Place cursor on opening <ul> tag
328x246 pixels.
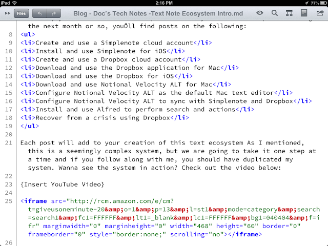(28, 34)
